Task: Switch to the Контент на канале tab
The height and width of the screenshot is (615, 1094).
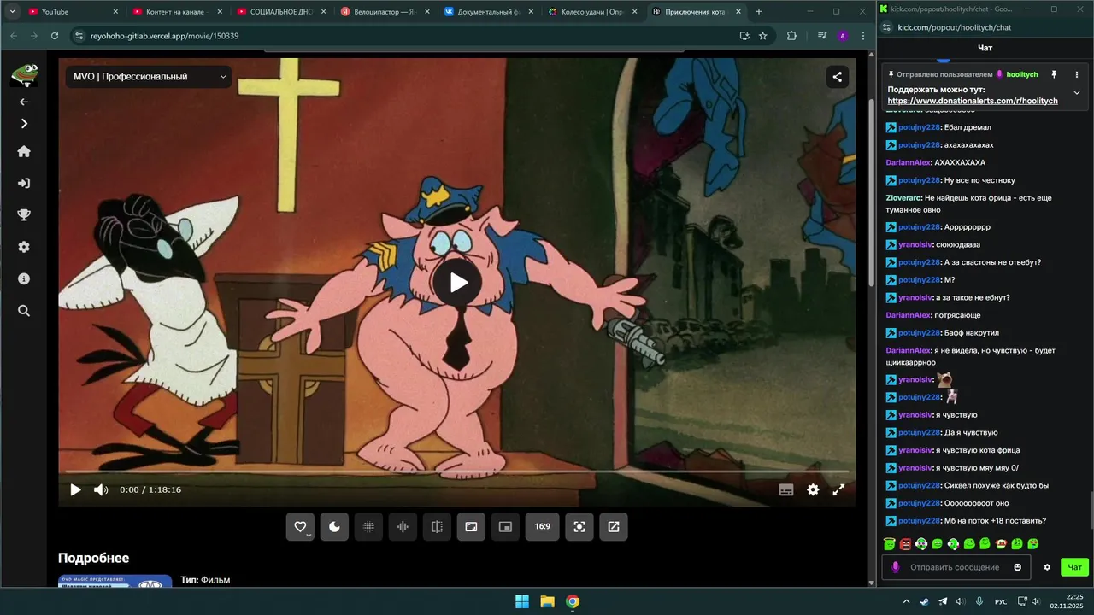Action: tap(178, 12)
